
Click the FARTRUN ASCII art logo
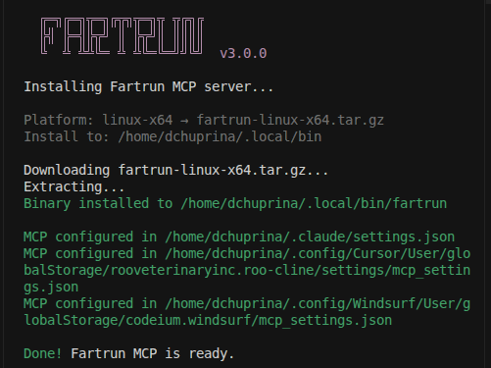[123, 36]
